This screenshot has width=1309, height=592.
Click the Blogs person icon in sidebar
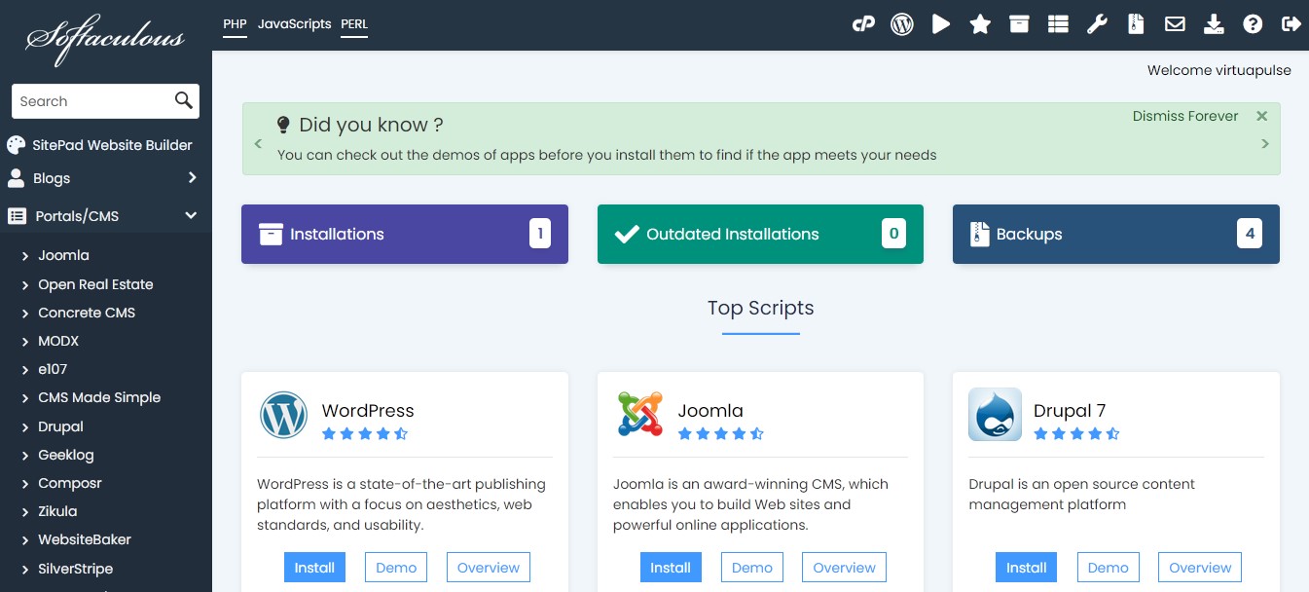pos(16,178)
